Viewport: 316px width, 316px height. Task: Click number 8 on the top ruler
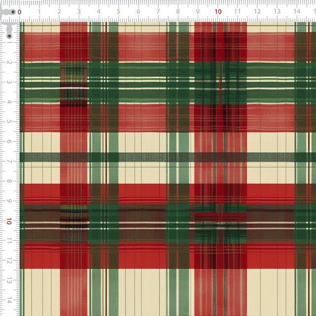tap(177, 12)
